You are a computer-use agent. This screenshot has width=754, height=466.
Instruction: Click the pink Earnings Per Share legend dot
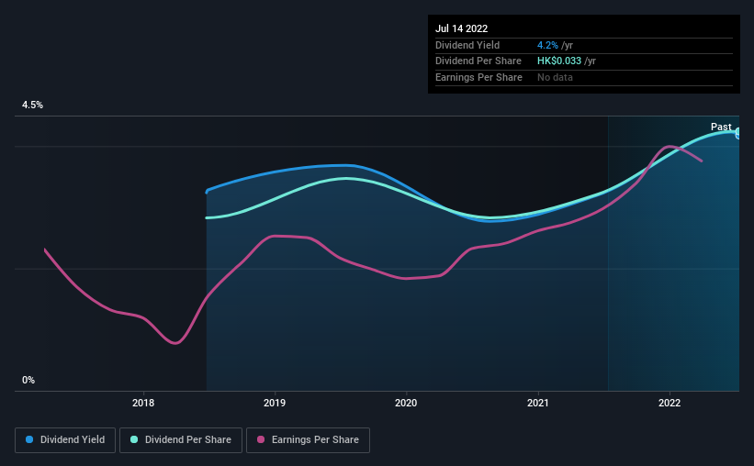(261, 439)
